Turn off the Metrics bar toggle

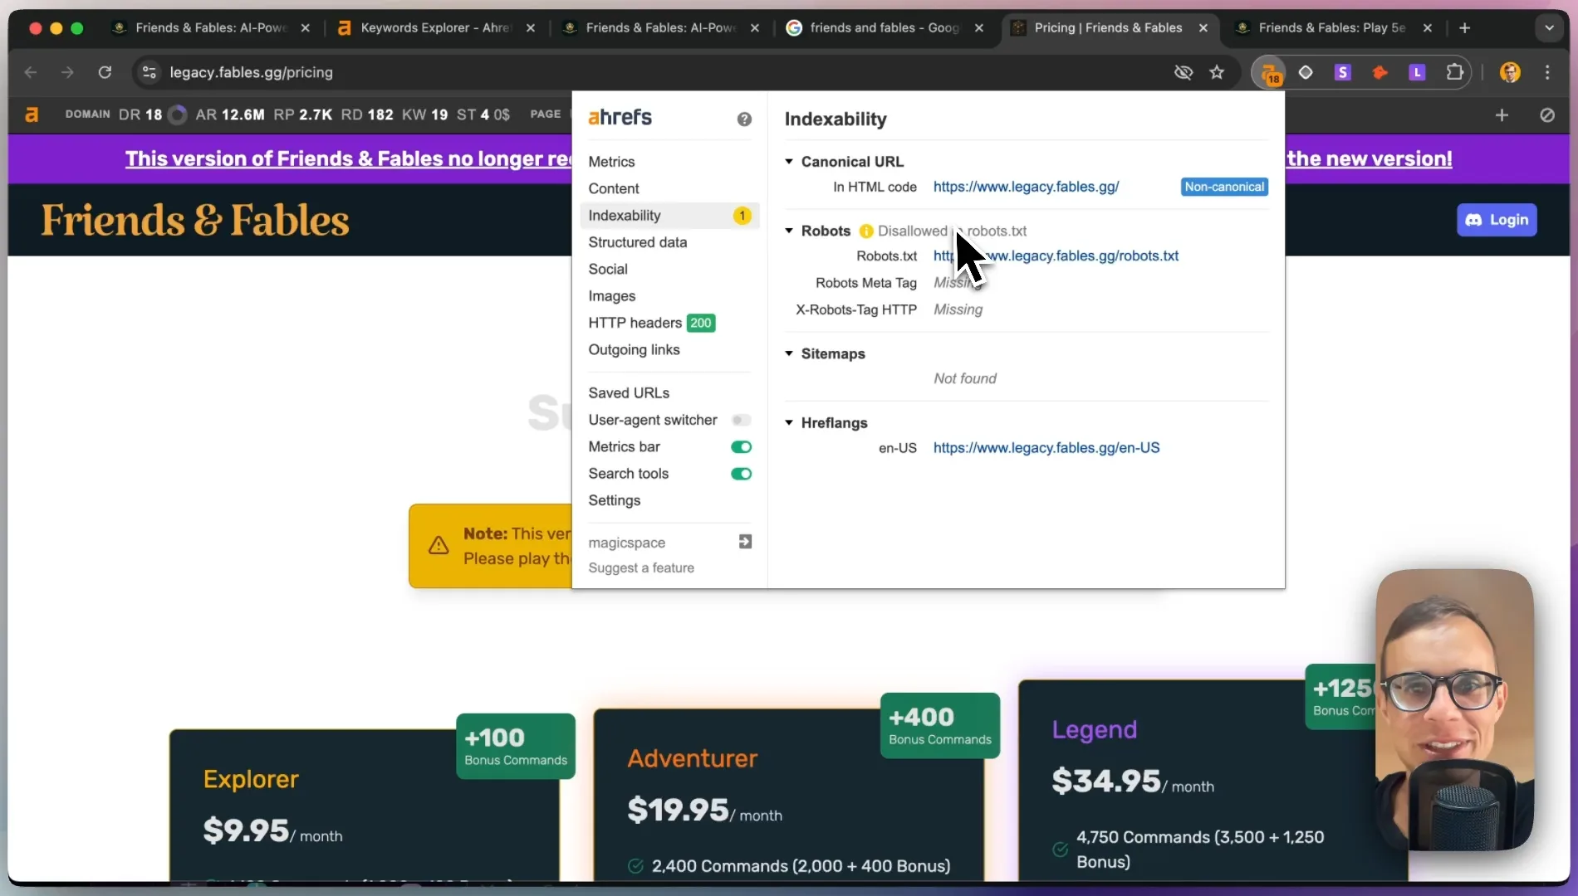point(741,447)
